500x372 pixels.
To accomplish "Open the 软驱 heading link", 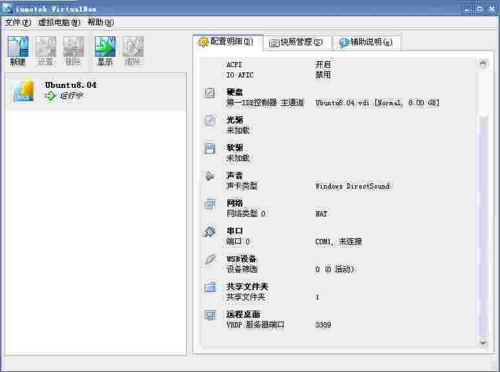I will pos(234,148).
